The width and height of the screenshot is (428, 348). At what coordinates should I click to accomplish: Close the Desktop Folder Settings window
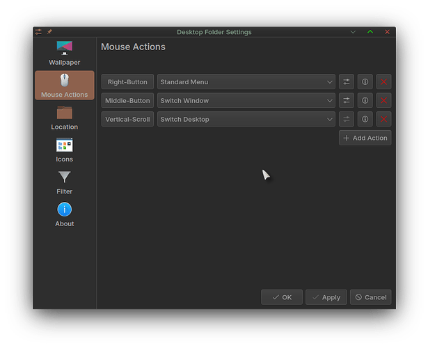[x=387, y=32]
